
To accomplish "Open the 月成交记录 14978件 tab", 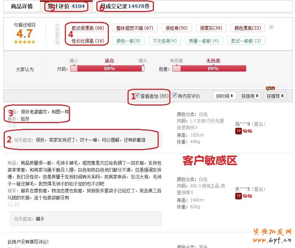I will click(x=125, y=6).
